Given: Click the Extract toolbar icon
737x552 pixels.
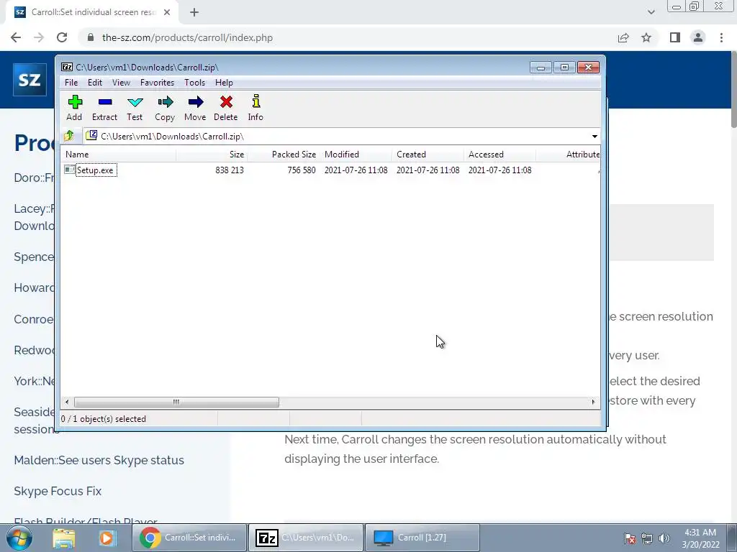Looking at the screenshot, I should [x=104, y=109].
